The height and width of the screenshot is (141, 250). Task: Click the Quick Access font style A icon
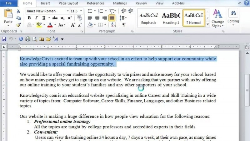(55, 39)
